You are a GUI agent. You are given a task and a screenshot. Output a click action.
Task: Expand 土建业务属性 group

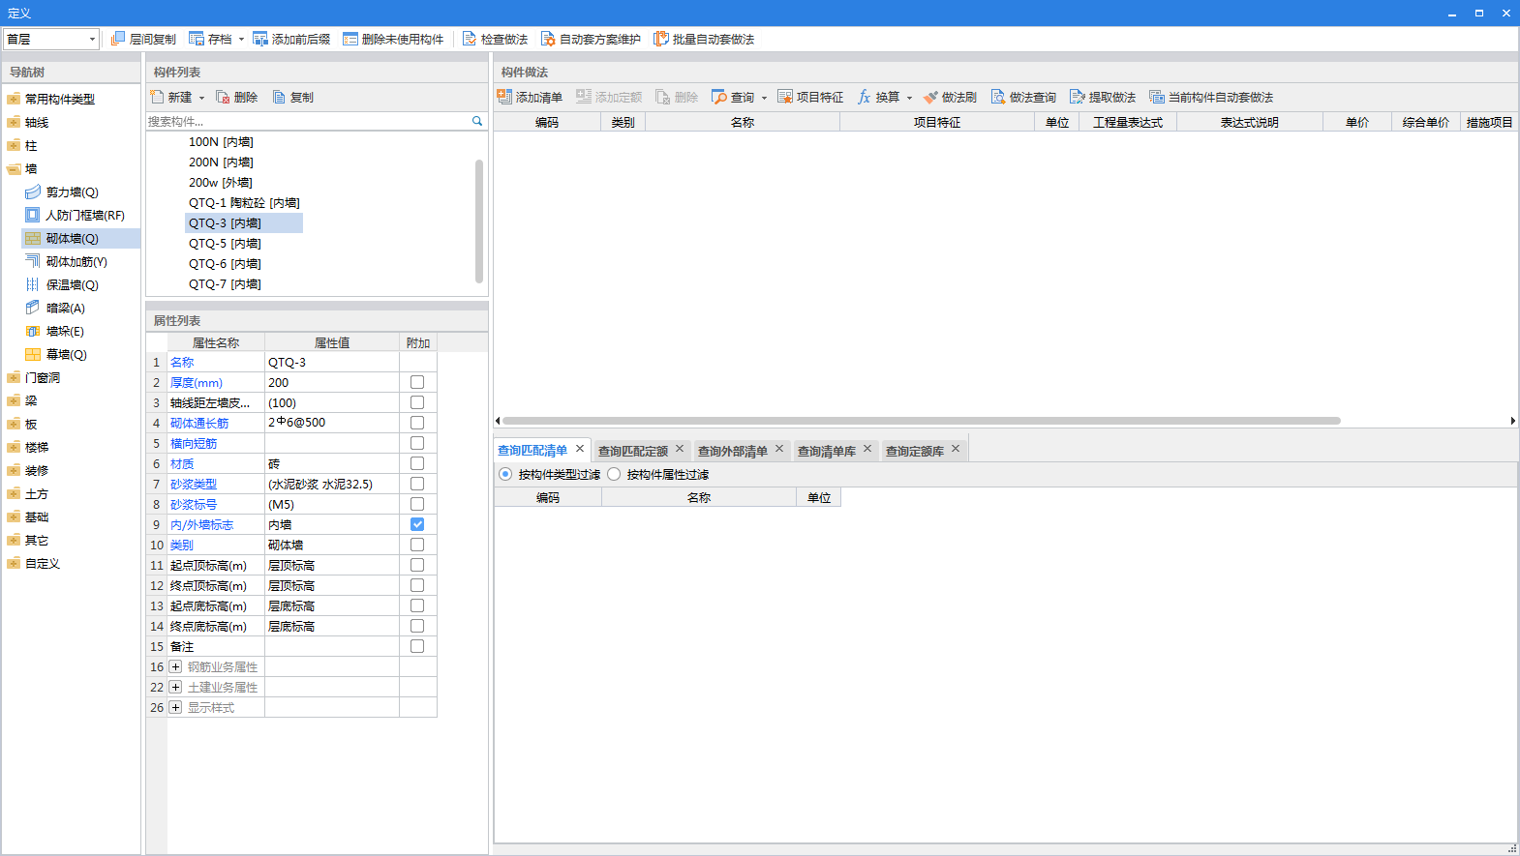tap(175, 687)
